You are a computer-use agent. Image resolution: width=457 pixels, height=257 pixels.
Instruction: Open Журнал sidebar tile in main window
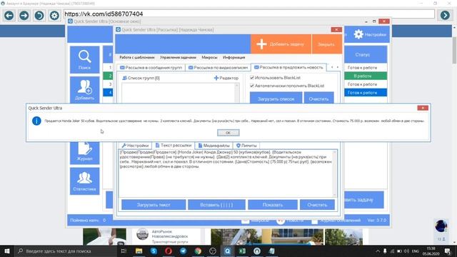(84, 153)
